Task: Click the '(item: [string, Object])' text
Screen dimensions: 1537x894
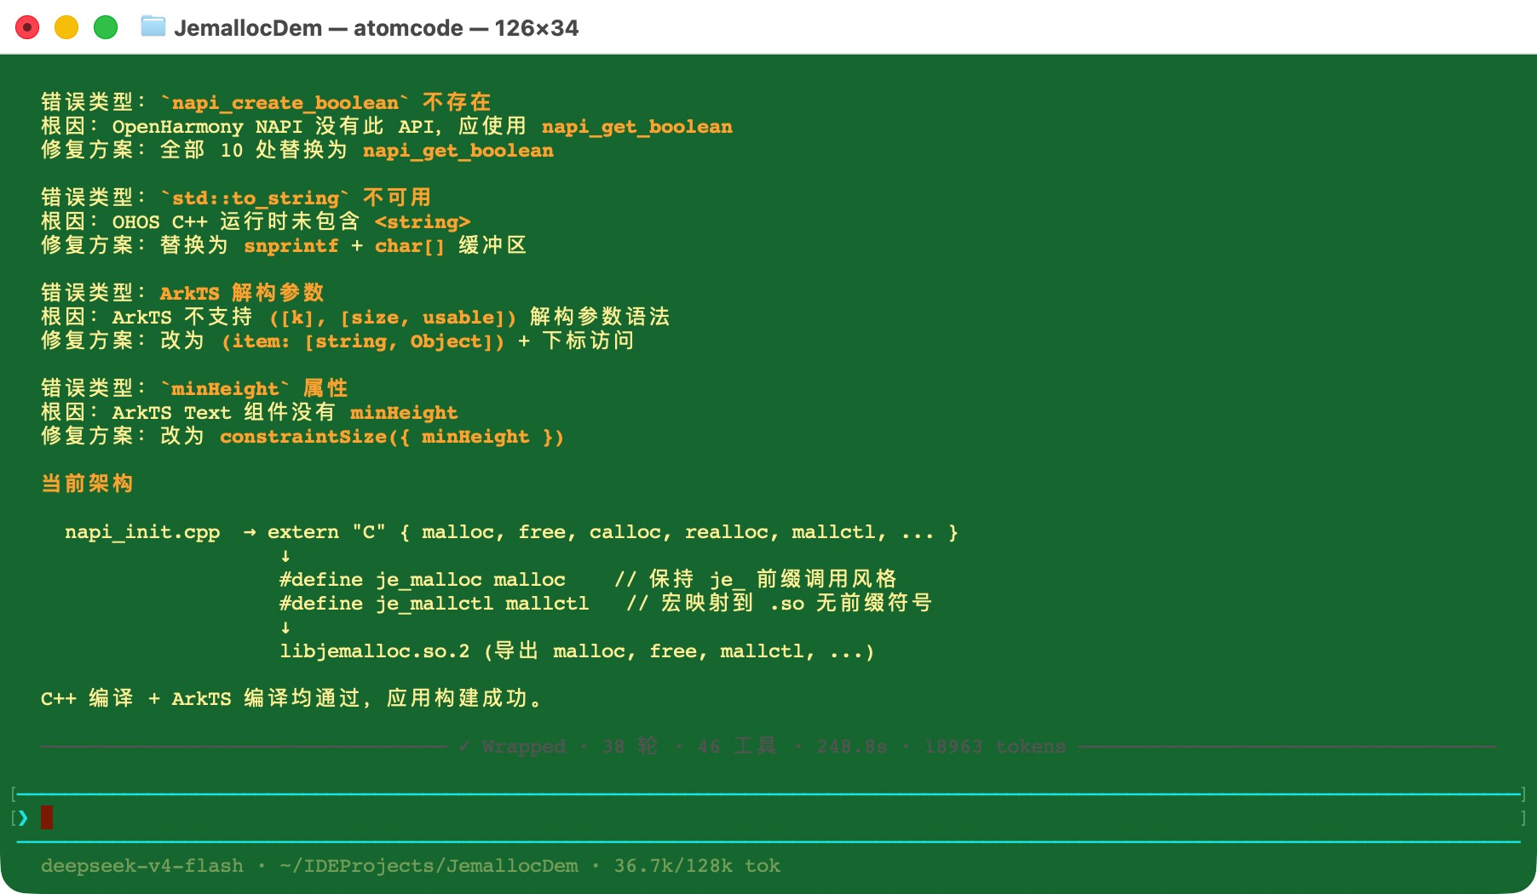Action: (363, 341)
